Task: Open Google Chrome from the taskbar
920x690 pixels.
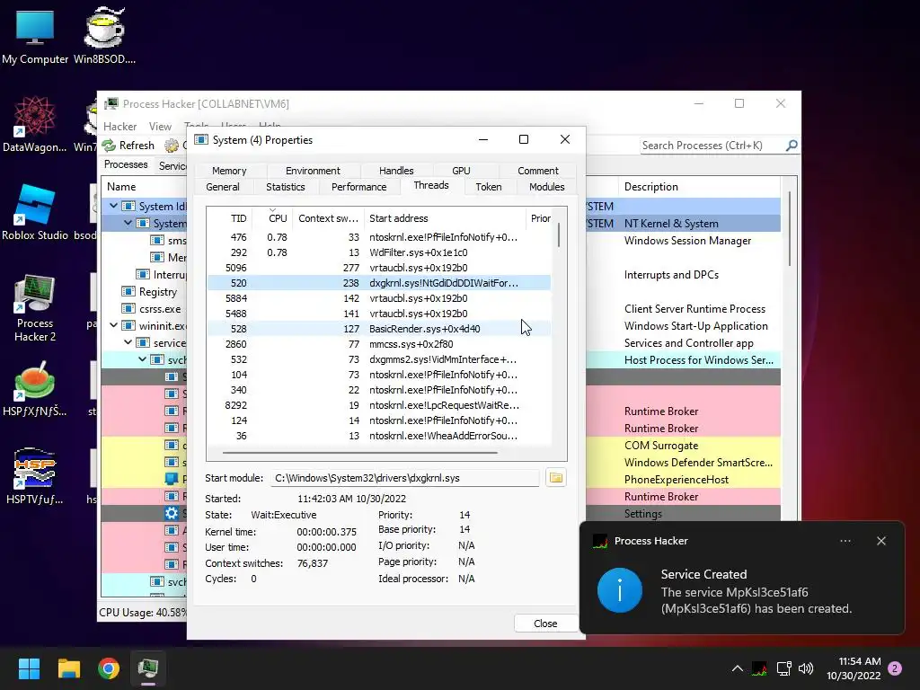Action: point(109,668)
